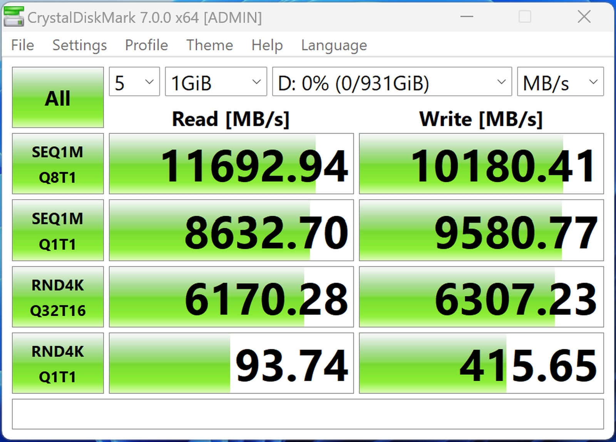Run the SEQ1M Q1T1 test

[x=58, y=230]
